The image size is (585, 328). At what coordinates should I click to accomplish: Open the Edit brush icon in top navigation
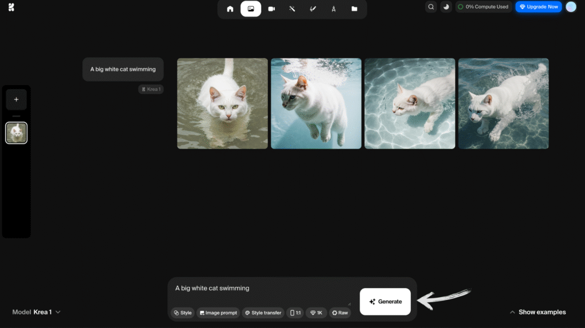tap(313, 9)
